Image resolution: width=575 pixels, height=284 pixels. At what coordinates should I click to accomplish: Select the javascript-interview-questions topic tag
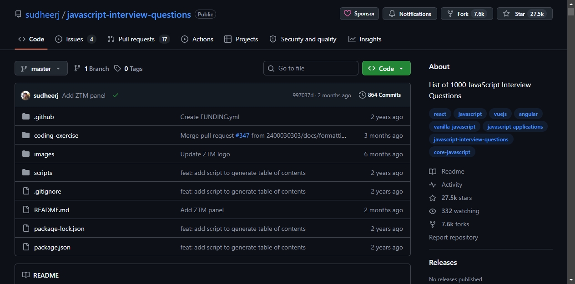(x=471, y=140)
